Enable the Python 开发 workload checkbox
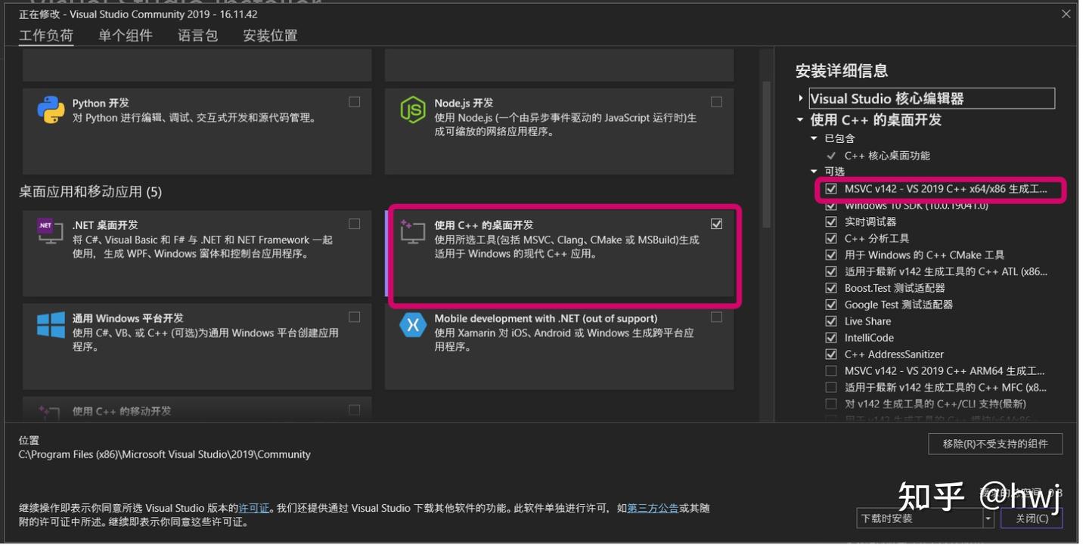 354,102
